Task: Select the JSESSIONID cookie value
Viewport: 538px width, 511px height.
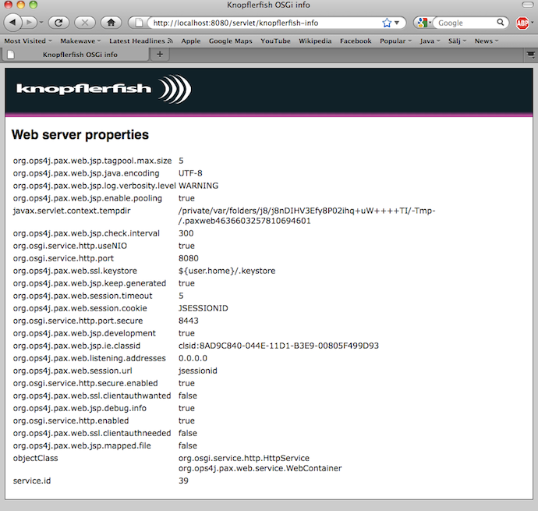Action: point(204,308)
